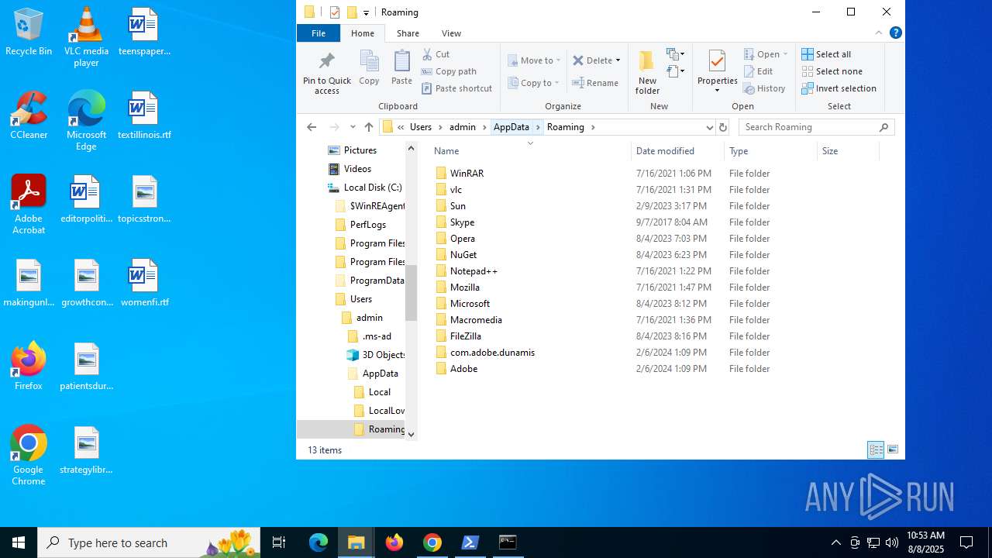Expand the address bar history dropdown

click(x=709, y=127)
